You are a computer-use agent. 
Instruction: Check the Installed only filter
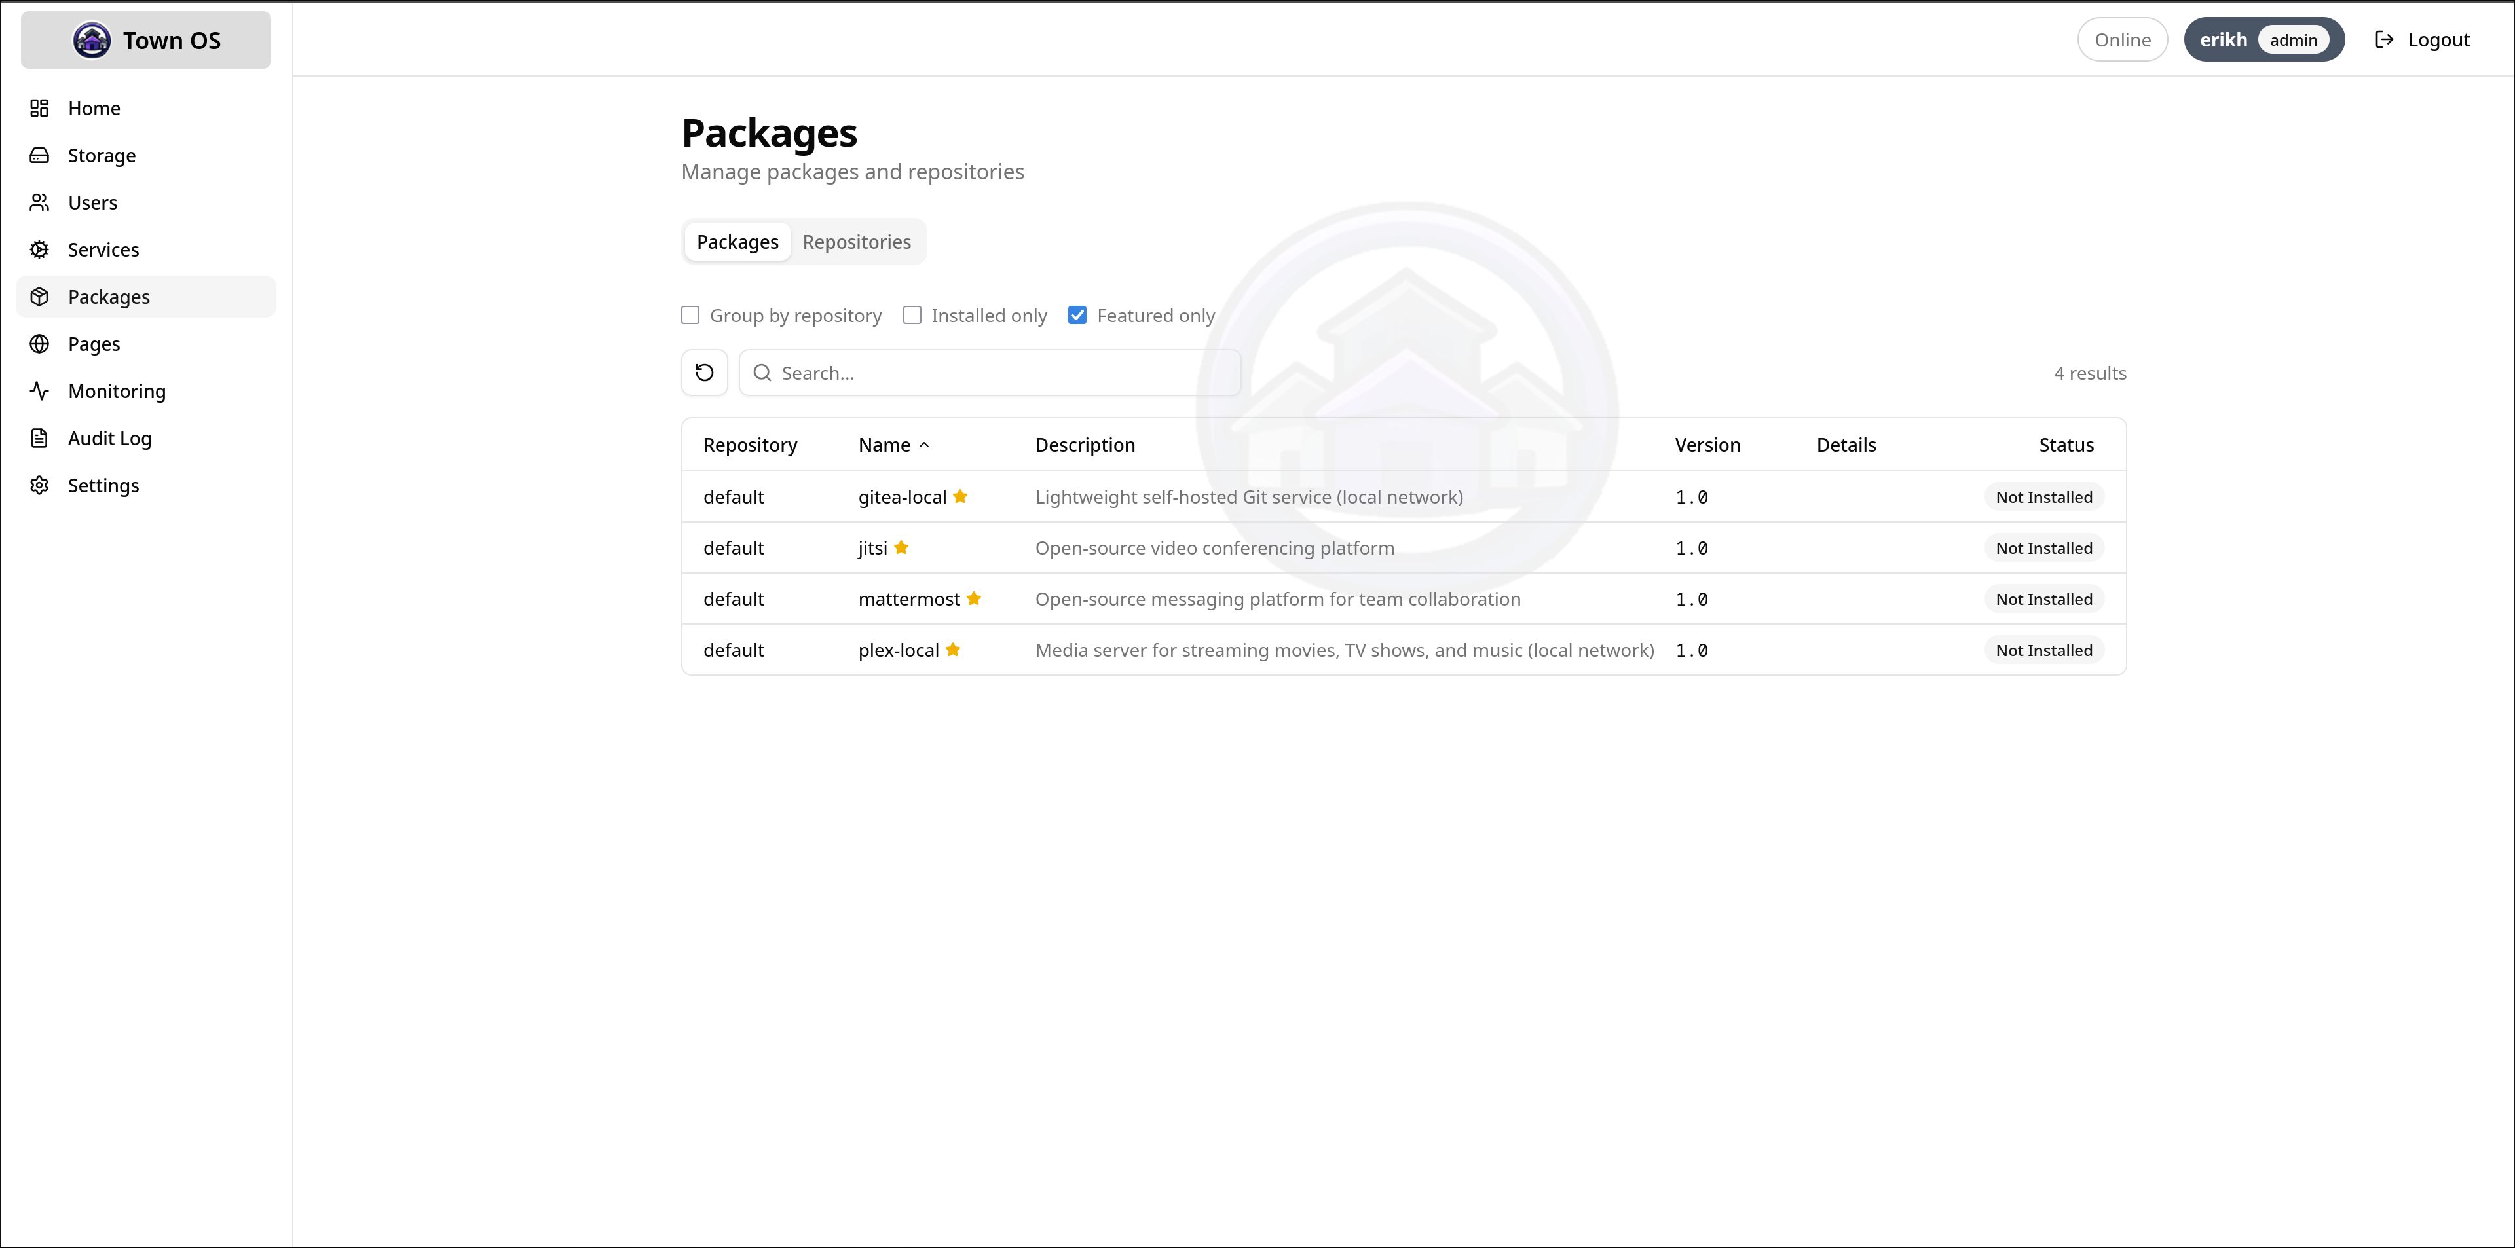coord(913,314)
